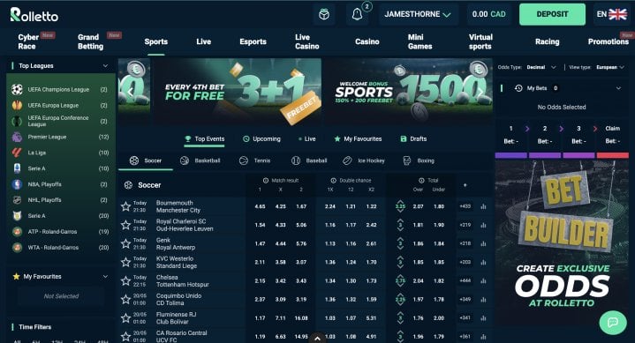Favourite the Royal Charleroi SC match
Screen dimensions: 635x343
[125, 225]
